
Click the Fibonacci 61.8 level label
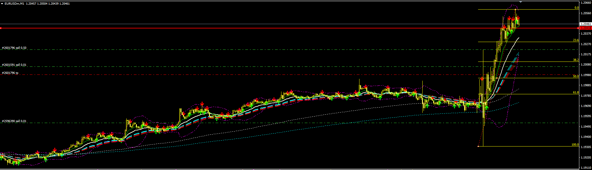coord(576,92)
